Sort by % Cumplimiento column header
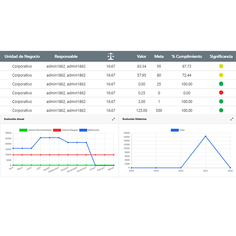The width and height of the screenshot is (236, 236). [x=186, y=56]
